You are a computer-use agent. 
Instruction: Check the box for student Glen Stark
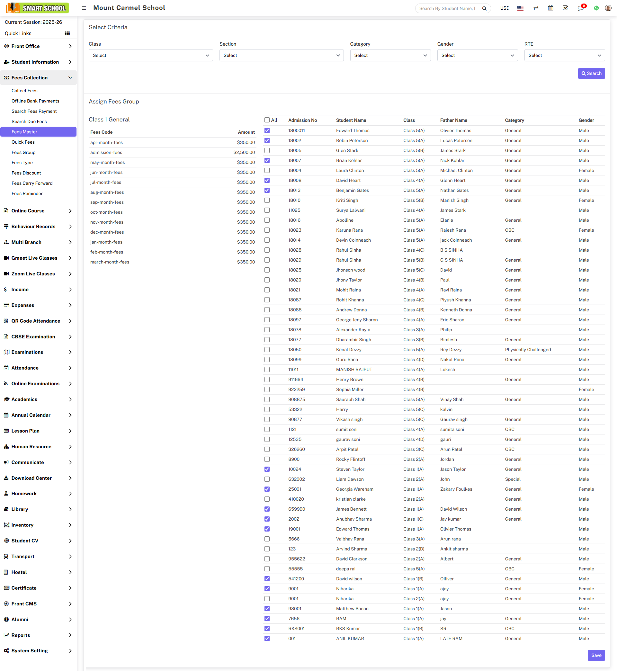point(267,151)
